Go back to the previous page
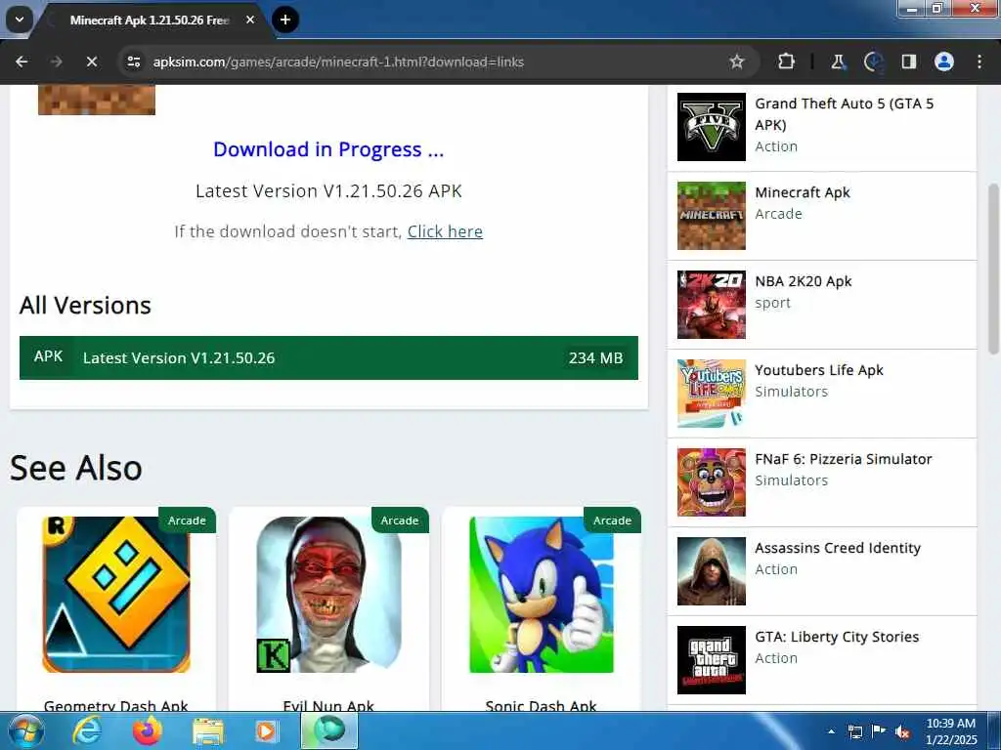 [22, 62]
